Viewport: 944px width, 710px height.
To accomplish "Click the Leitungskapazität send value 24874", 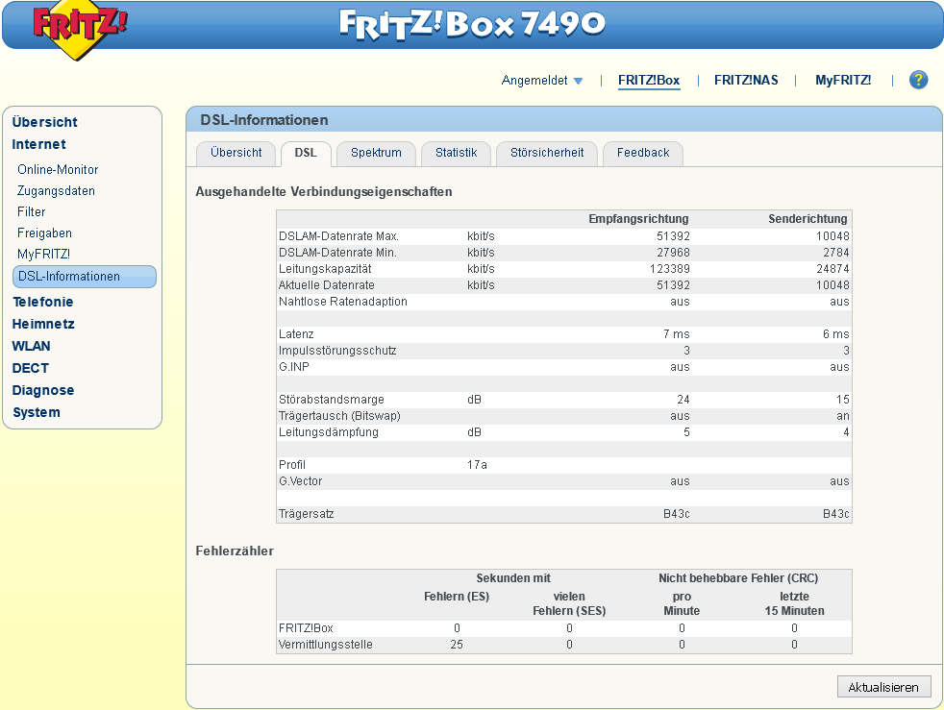I will pyautogui.click(x=832, y=269).
